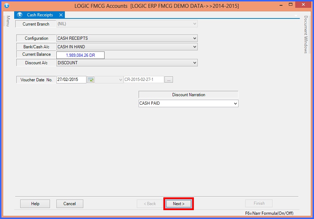Click the Current Branch label
Viewport: 314px width, 219px height.
pyautogui.click(x=36, y=24)
